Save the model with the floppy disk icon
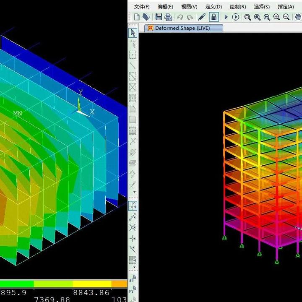The image size is (302, 302). 159,17
